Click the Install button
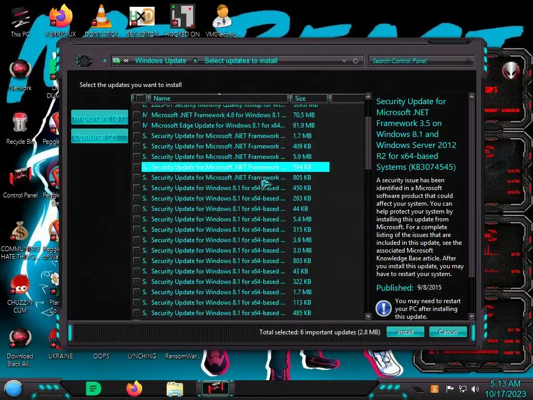This screenshot has height=400, width=533. click(405, 332)
